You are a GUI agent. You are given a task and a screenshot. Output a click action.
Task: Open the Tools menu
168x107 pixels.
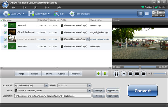point(47,7)
